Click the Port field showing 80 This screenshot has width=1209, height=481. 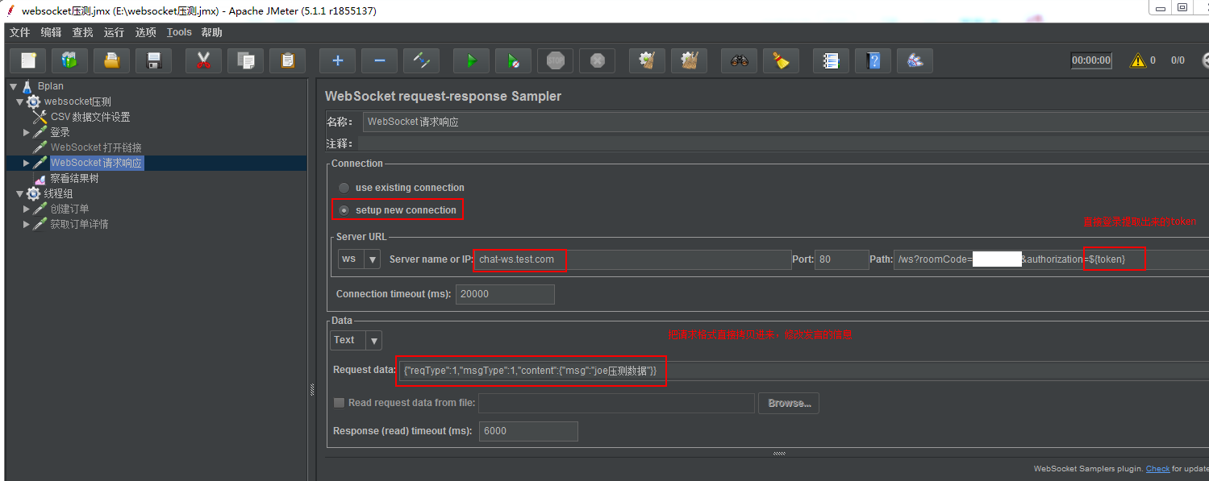841,259
